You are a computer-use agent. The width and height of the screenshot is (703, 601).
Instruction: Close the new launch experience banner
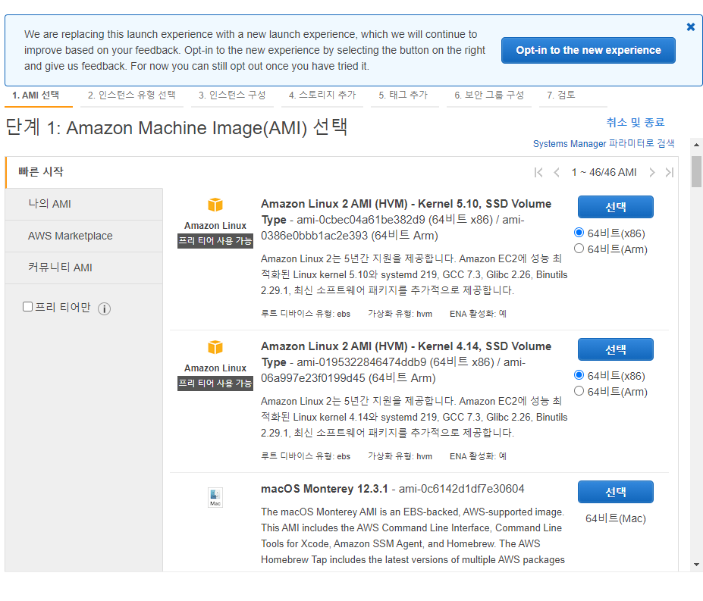tap(690, 27)
